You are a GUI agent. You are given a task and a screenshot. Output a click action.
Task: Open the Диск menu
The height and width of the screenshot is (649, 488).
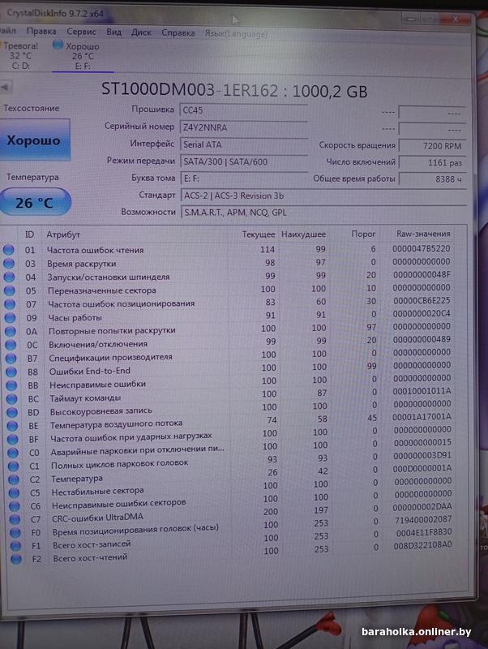[141, 32]
